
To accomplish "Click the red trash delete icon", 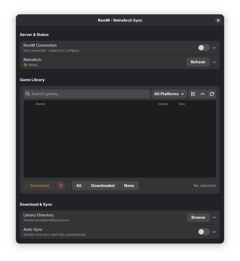I will (61, 186).
